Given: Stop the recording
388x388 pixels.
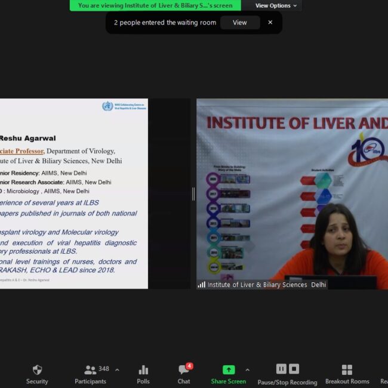Looking at the screenshot, I should pos(294,369).
